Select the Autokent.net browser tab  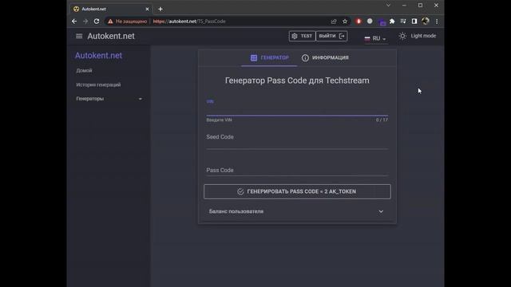[x=111, y=9]
